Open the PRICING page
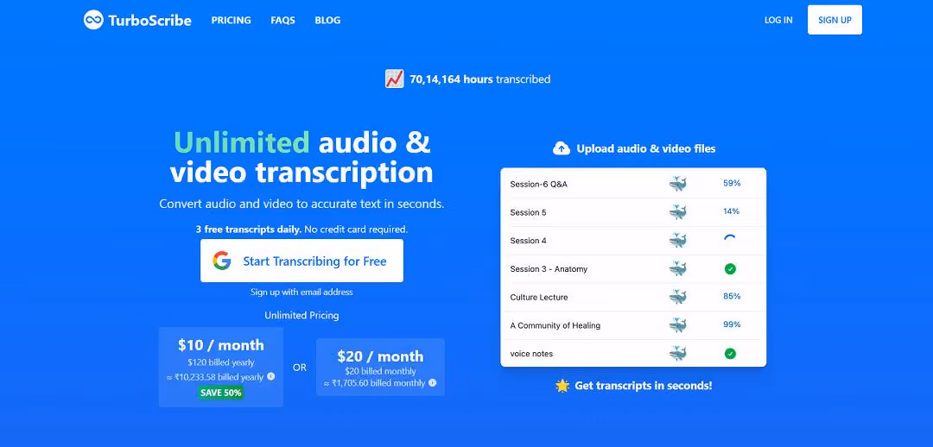The image size is (933, 447). (x=231, y=20)
